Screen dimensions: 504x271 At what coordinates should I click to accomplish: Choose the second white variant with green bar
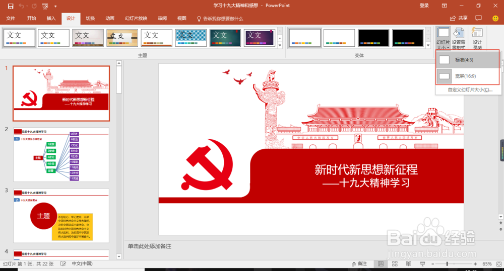coord(339,38)
